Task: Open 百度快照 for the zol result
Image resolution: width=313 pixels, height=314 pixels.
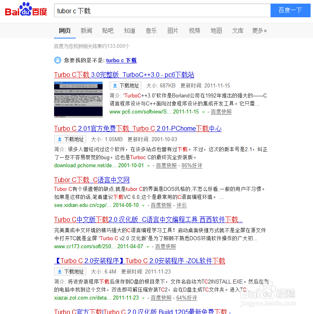Action: point(161,298)
